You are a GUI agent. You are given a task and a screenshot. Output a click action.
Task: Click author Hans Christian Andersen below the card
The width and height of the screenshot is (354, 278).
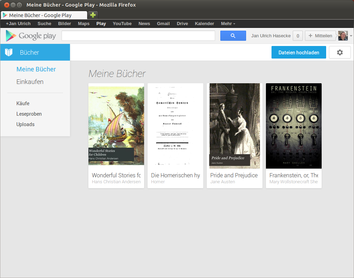point(116,182)
